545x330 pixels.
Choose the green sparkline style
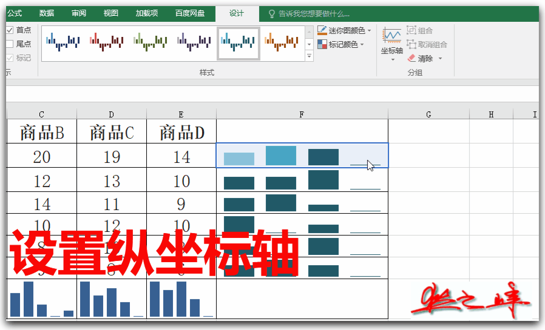[x=150, y=42]
